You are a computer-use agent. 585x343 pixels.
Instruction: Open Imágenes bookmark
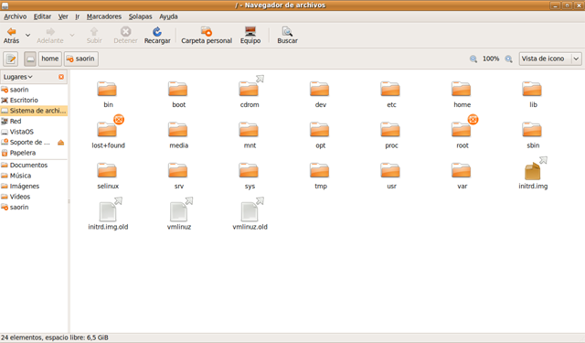34,186
